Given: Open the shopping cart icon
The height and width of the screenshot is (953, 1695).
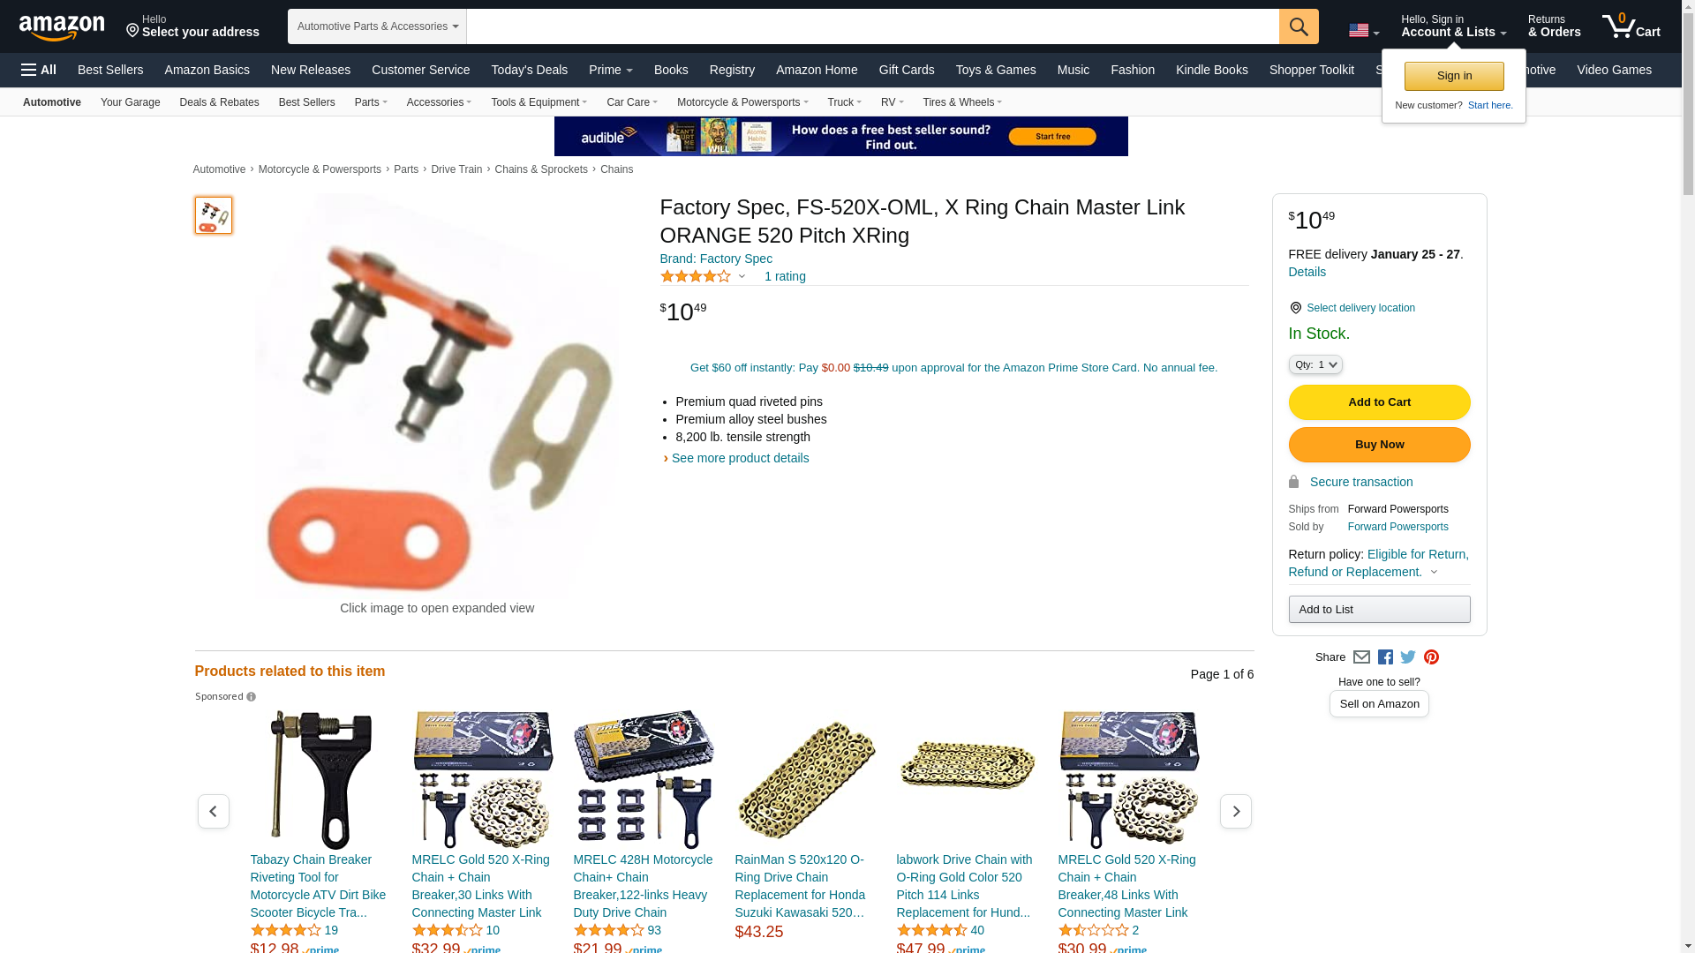Looking at the screenshot, I should pos(1631,26).
